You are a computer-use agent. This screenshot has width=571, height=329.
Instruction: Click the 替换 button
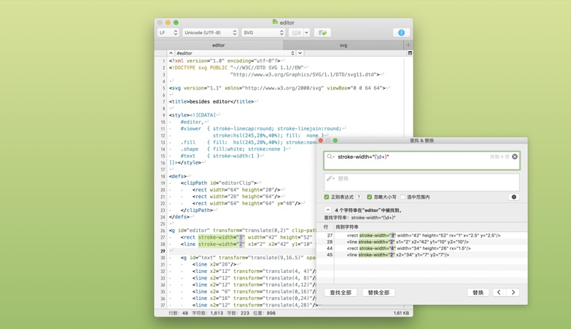click(x=478, y=293)
